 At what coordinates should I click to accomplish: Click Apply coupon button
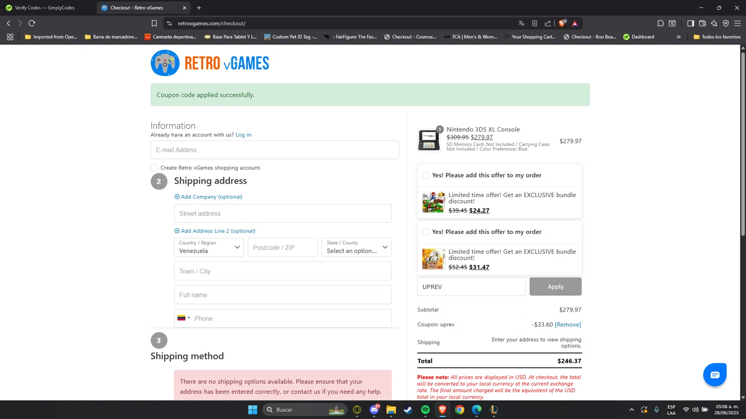pyautogui.click(x=556, y=286)
